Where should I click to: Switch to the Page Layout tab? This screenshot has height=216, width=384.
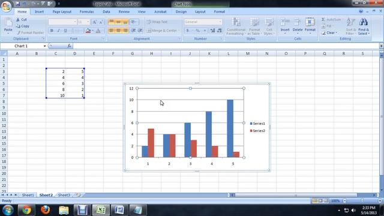click(x=62, y=11)
